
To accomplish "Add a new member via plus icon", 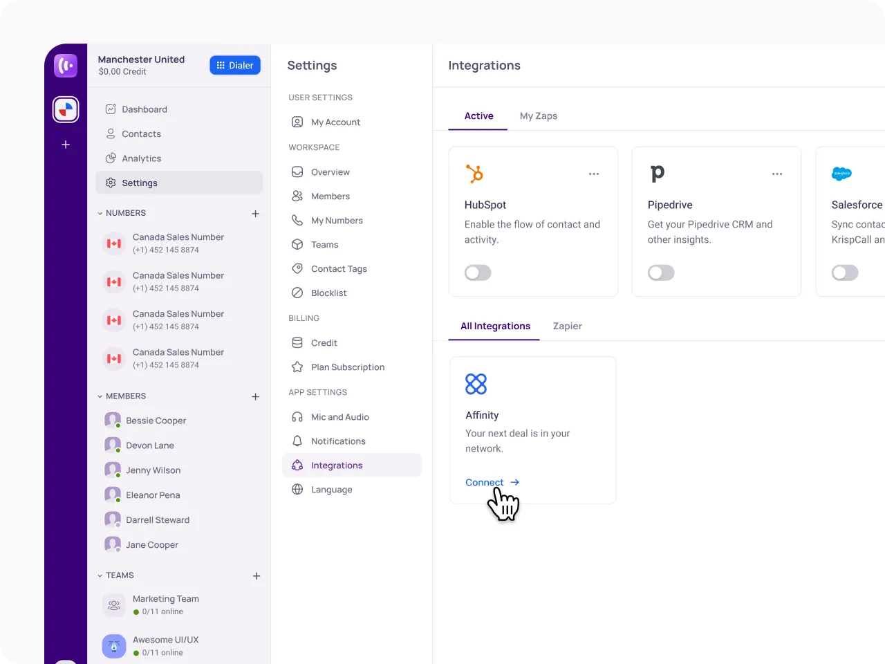I will coord(256,397).
